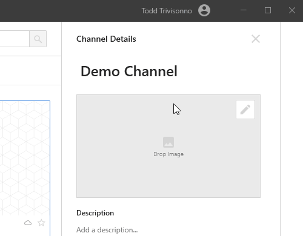Close the Channel Details panel
Viewport: 303px width, 236px height.
tap(256, 39)
